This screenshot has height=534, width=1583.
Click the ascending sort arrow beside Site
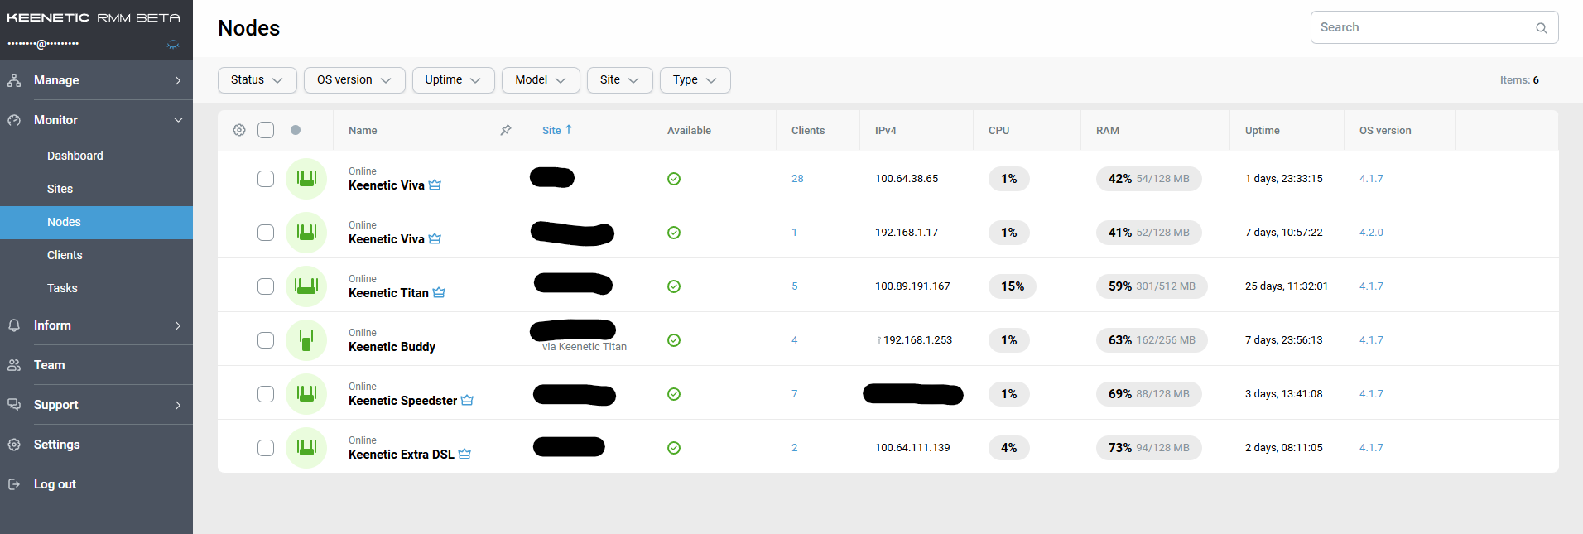569,130
